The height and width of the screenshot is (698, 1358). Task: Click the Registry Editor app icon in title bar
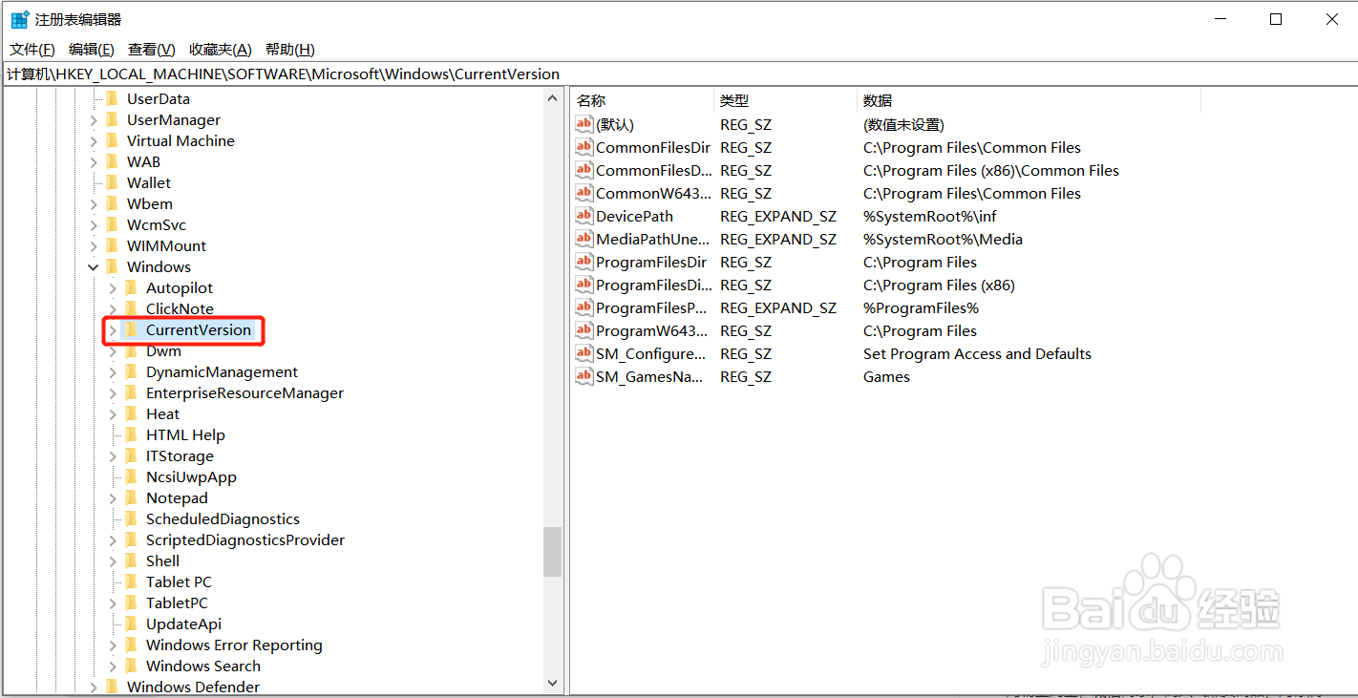click(x=19, y=19)
